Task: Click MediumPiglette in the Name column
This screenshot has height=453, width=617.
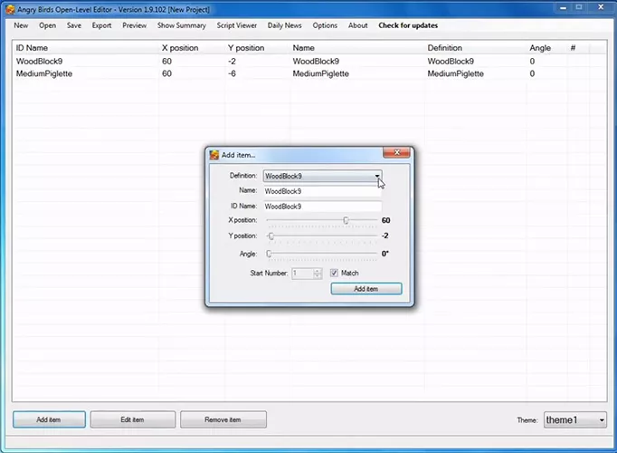Action: (320, 73)
